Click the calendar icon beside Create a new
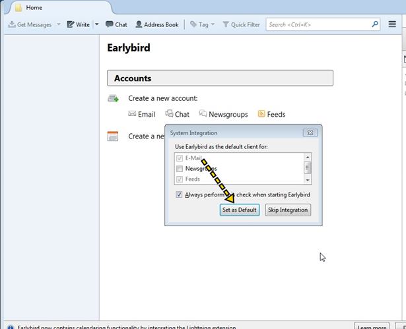Screen dimensions: 406x329 point(113,136)
